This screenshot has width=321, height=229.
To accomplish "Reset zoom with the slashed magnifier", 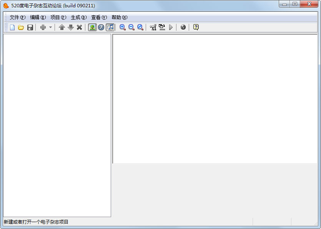I will pos(140,27).
